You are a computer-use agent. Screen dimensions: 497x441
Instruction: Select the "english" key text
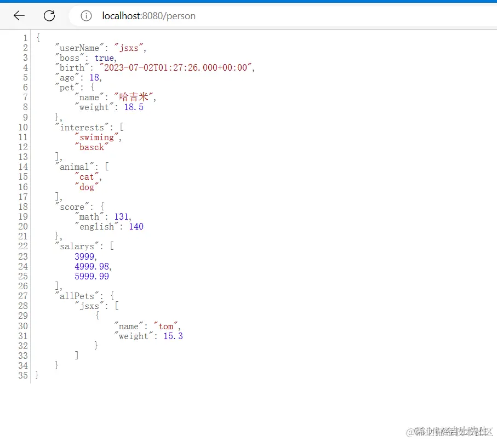pyautogui.click(x=96, y=226)
